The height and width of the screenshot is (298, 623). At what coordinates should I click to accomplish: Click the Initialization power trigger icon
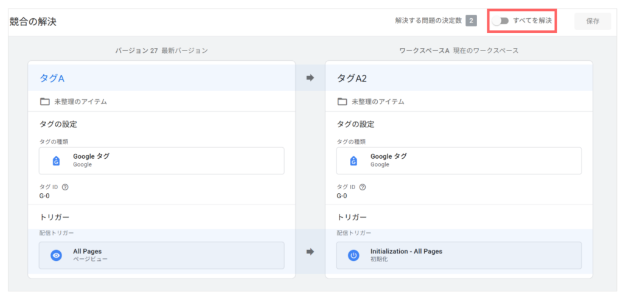353,255
